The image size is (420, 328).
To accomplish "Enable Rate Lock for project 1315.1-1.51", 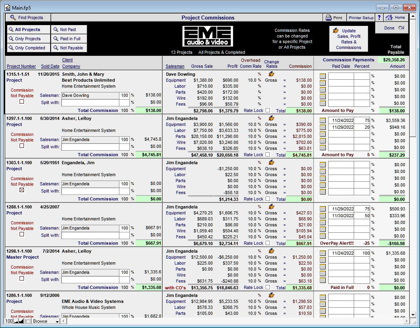I will tap(267, 110).
